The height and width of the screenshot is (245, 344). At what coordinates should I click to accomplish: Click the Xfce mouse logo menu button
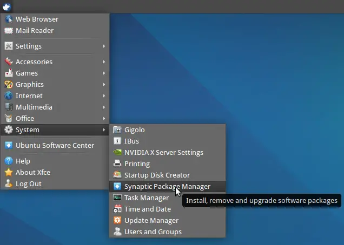[x=6, y=6]
